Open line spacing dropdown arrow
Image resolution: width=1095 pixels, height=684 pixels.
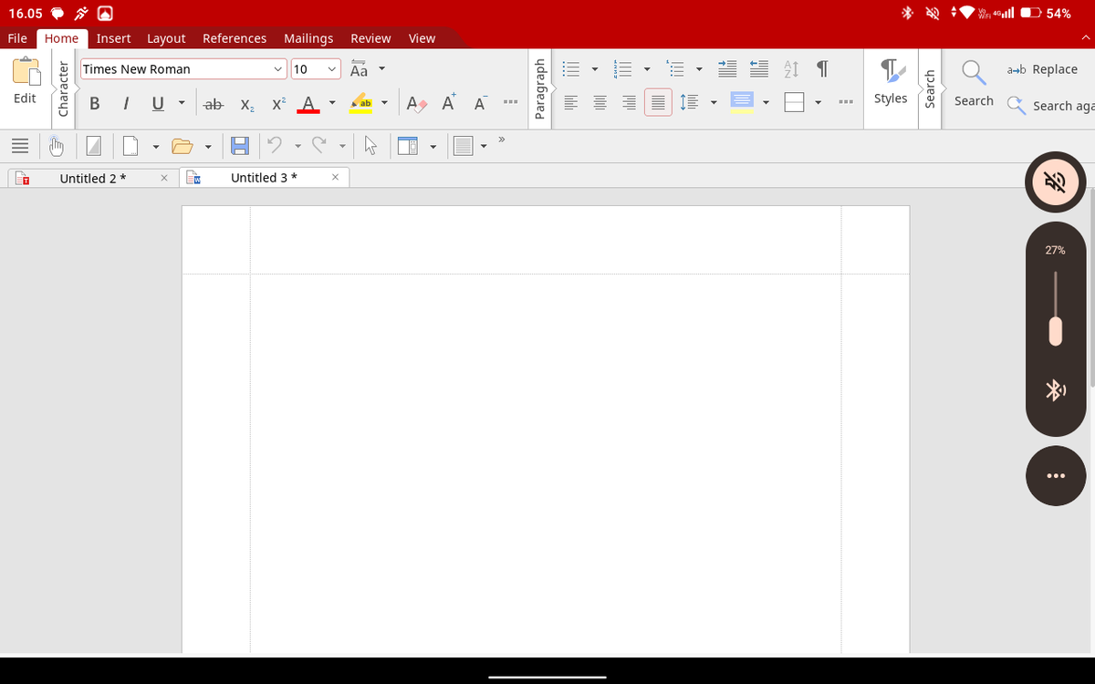[712, 102]
